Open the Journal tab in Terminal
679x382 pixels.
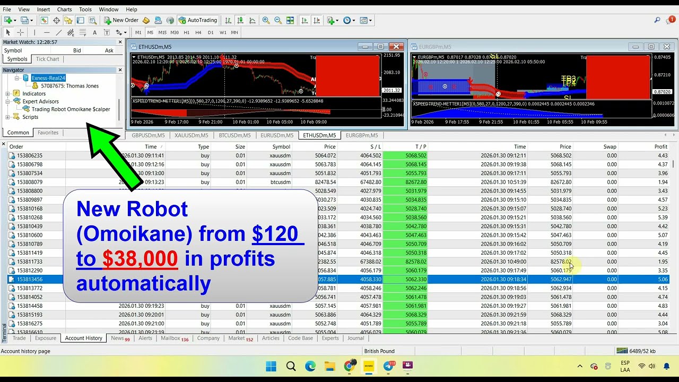[x=355, y=338]
